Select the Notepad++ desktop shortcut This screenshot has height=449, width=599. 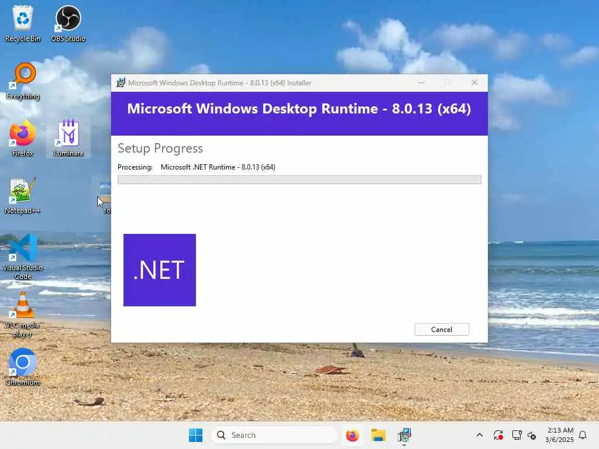23,195
